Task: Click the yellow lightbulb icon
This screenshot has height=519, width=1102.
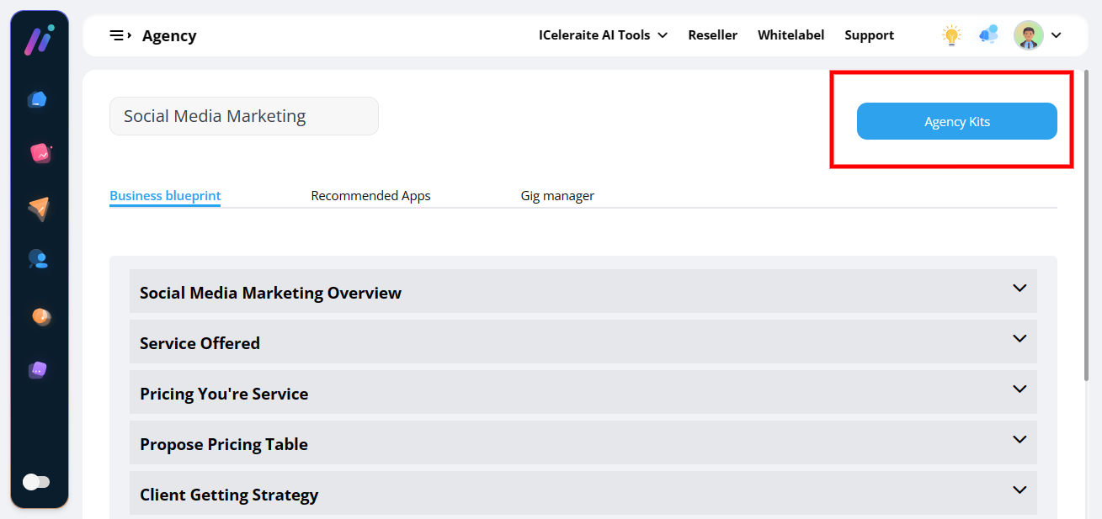Action: point(951,35)
